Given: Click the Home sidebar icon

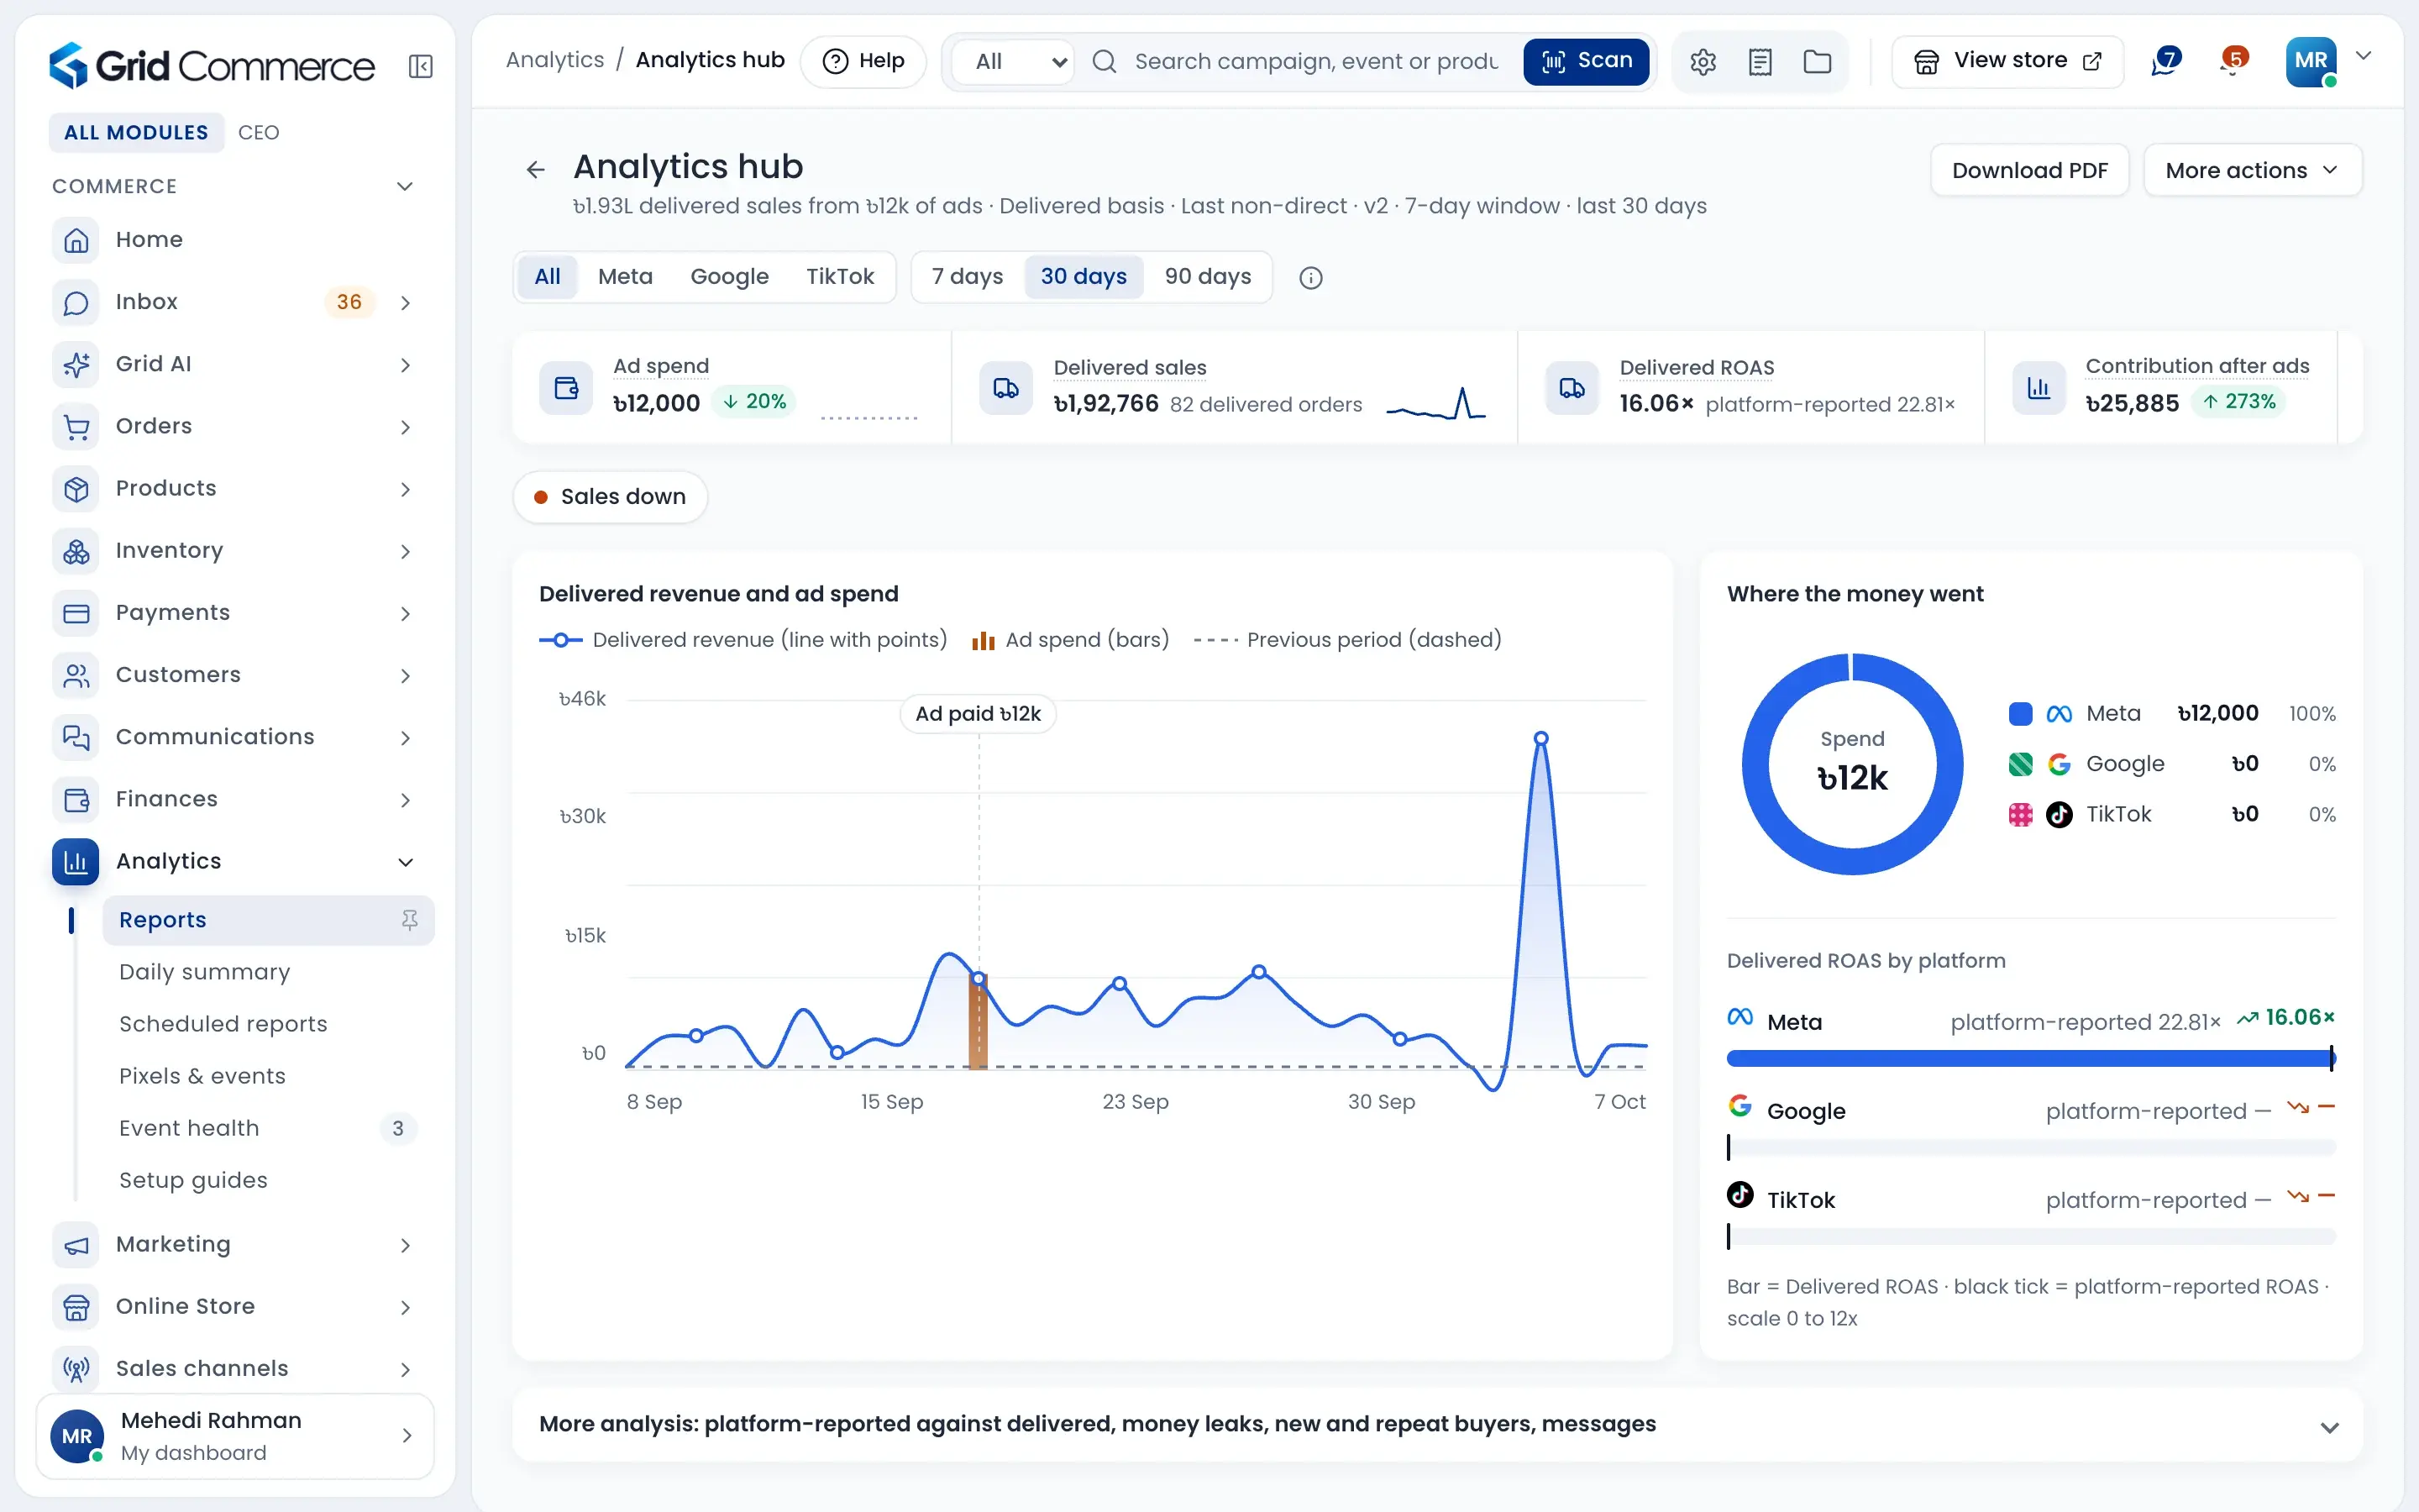Looking at the screenshot, I should 76,240.
